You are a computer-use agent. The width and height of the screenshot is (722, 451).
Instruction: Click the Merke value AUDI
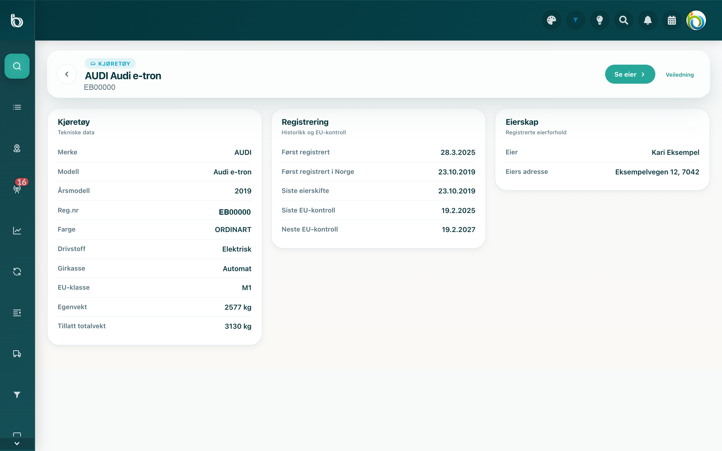243,153
